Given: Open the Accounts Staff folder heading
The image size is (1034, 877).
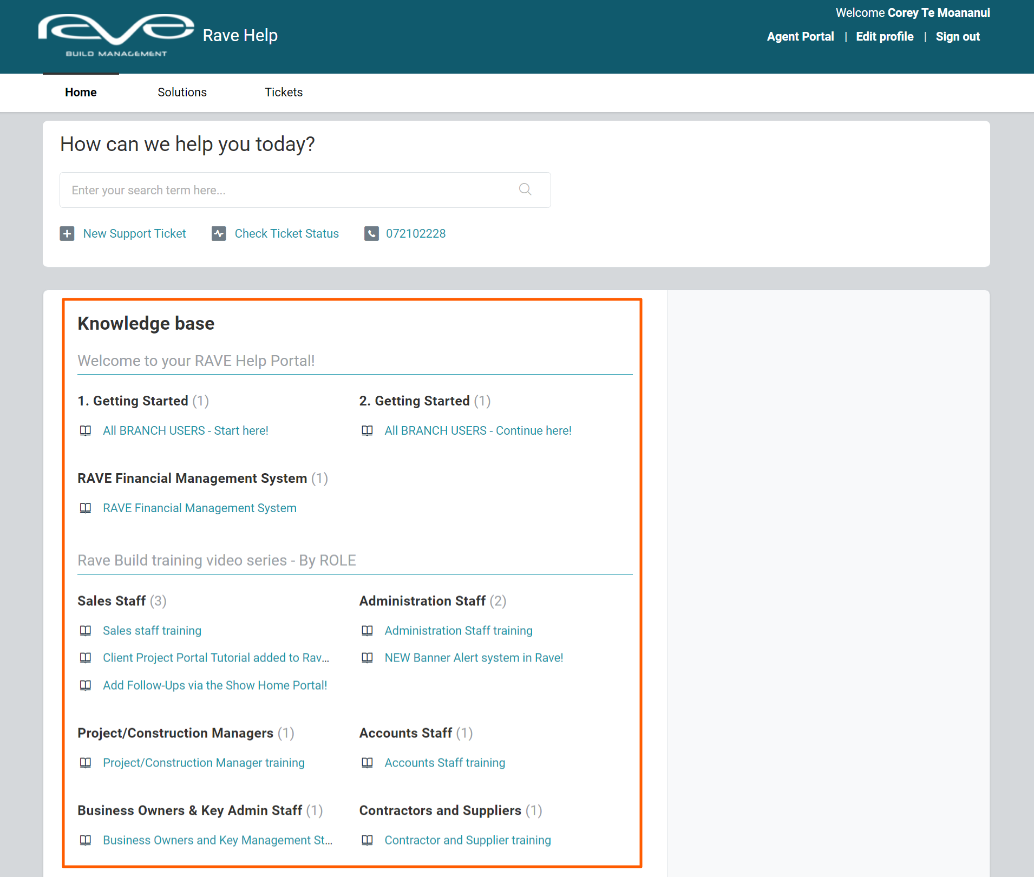Looking at the screenshot, I should tap(405, 734).
